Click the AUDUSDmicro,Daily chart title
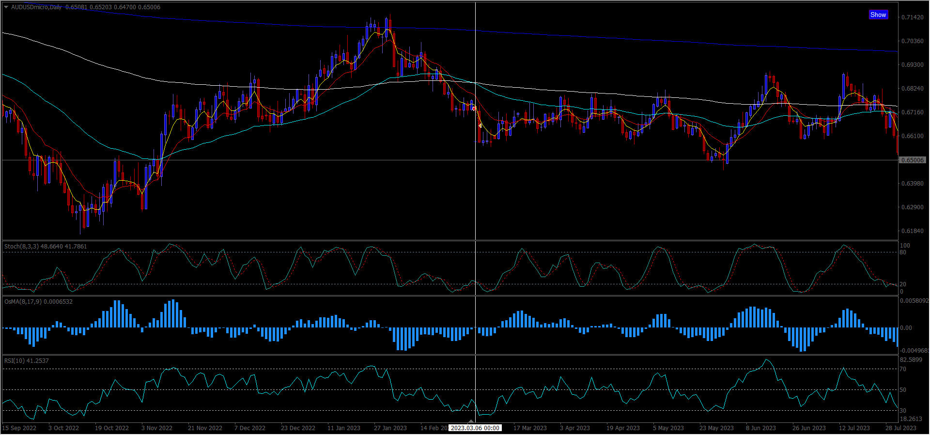This screenshot has width=930, height=435. pos(37,7)
